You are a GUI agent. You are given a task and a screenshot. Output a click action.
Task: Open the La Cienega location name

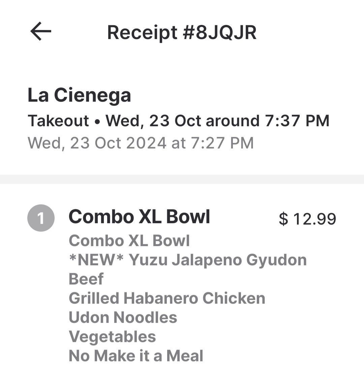coord(79,95)
